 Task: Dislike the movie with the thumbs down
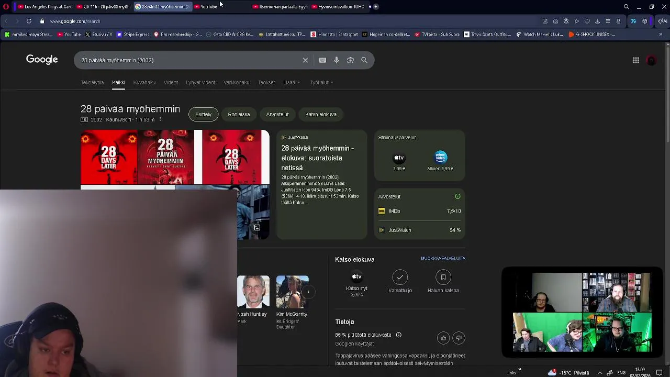point(459,338)
